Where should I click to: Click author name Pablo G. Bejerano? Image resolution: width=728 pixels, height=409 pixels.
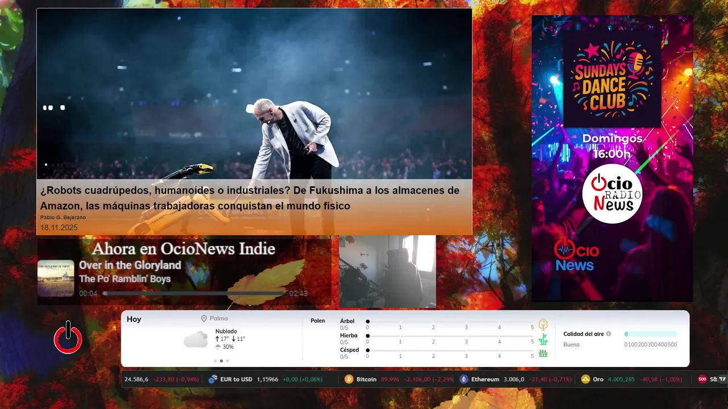(x=63, y=218)
